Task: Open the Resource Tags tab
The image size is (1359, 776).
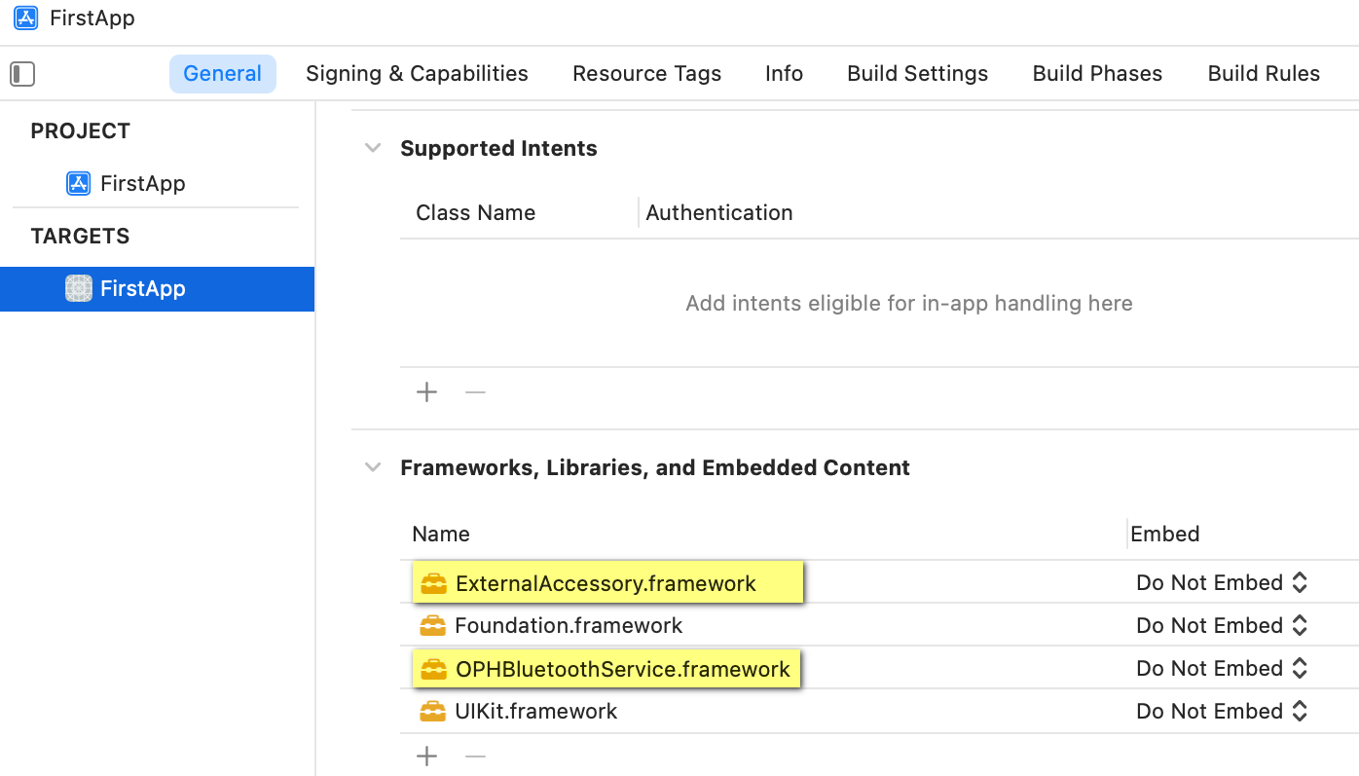Action: (x=647, y=74)
